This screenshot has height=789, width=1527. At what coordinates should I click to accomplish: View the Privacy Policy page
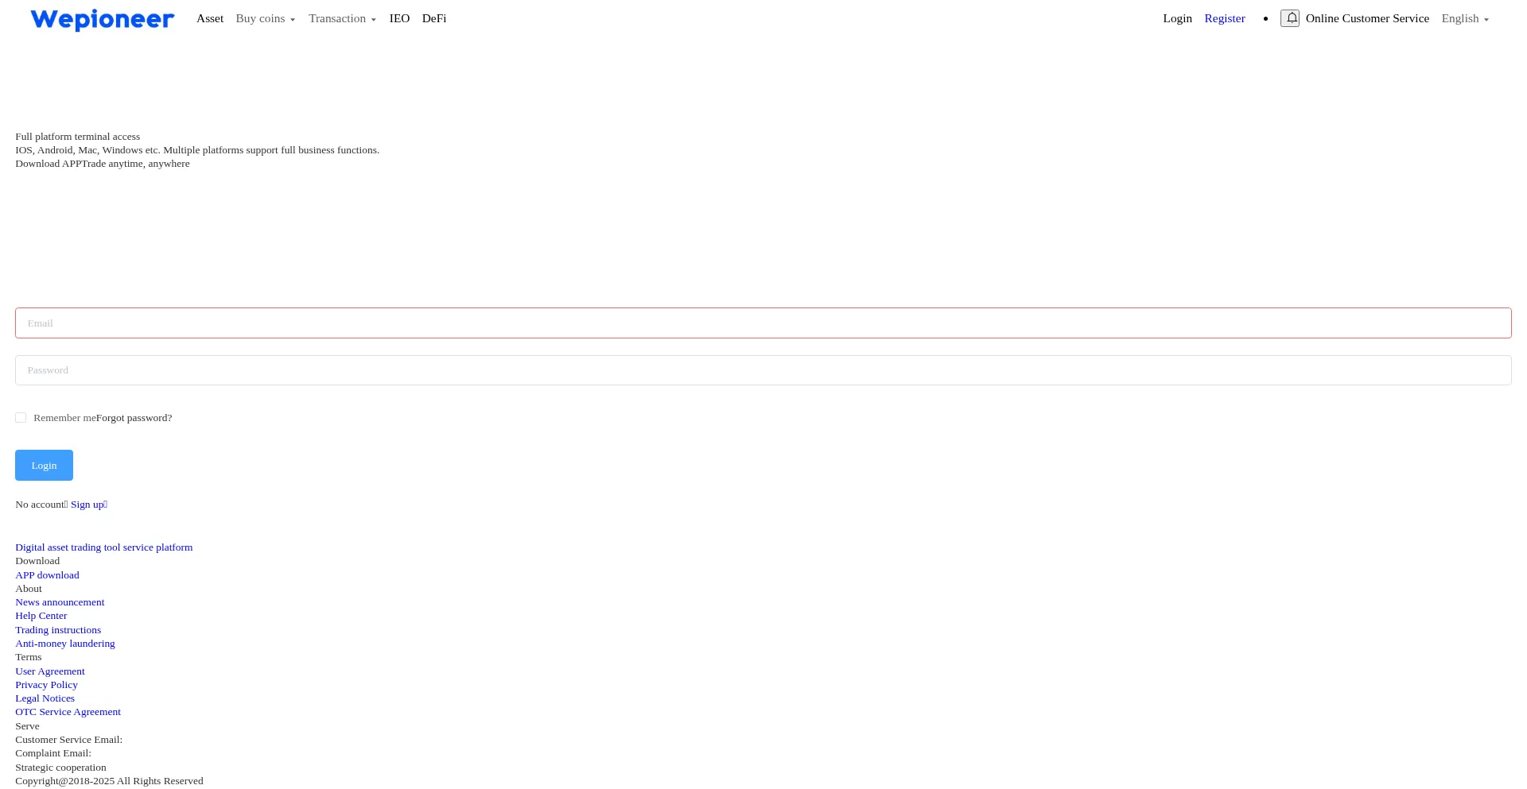[x=46, y=685]
